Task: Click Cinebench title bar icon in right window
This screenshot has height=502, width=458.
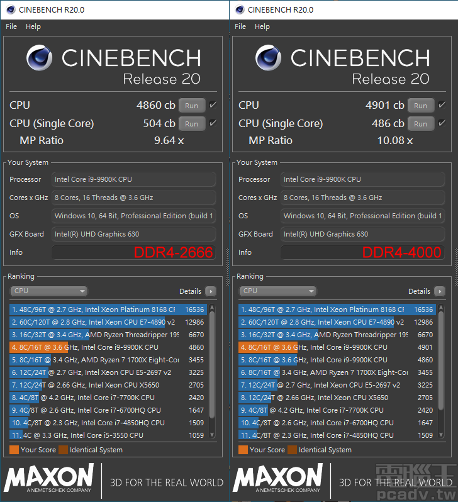Action: coord(240,9)
